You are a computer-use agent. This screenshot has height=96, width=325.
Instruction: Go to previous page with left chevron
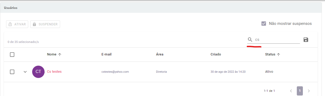tap(291, 91)
